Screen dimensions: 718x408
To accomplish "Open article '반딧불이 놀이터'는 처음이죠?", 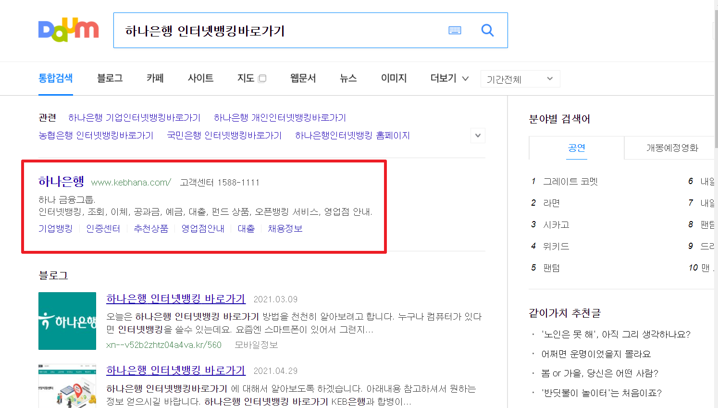I will coord(601,393).
